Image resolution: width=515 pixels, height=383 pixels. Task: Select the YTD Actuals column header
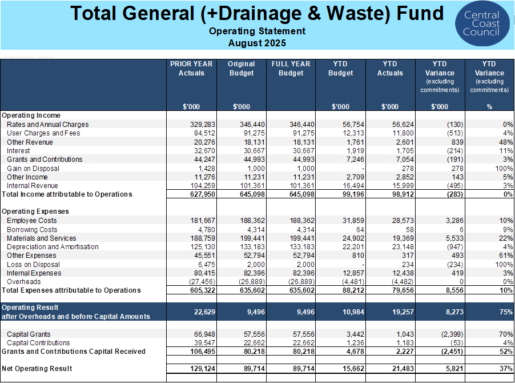[x=390, y=69]
